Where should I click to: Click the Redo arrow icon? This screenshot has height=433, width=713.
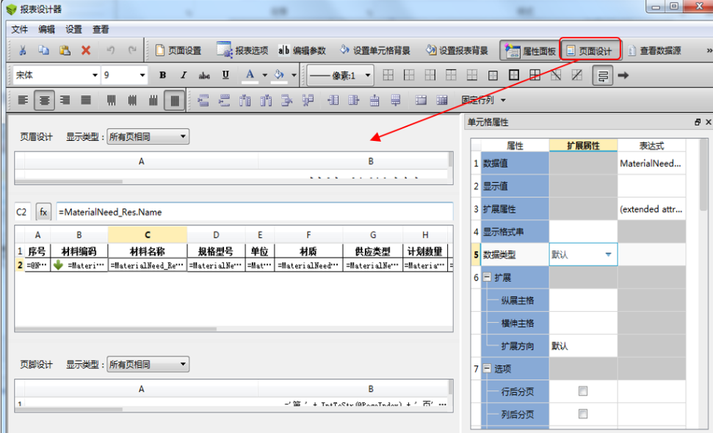pos(132,51)
